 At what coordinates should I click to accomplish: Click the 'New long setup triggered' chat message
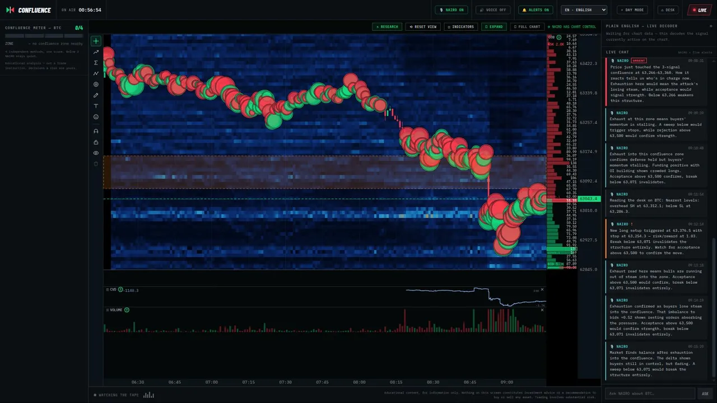pos(656,238)
